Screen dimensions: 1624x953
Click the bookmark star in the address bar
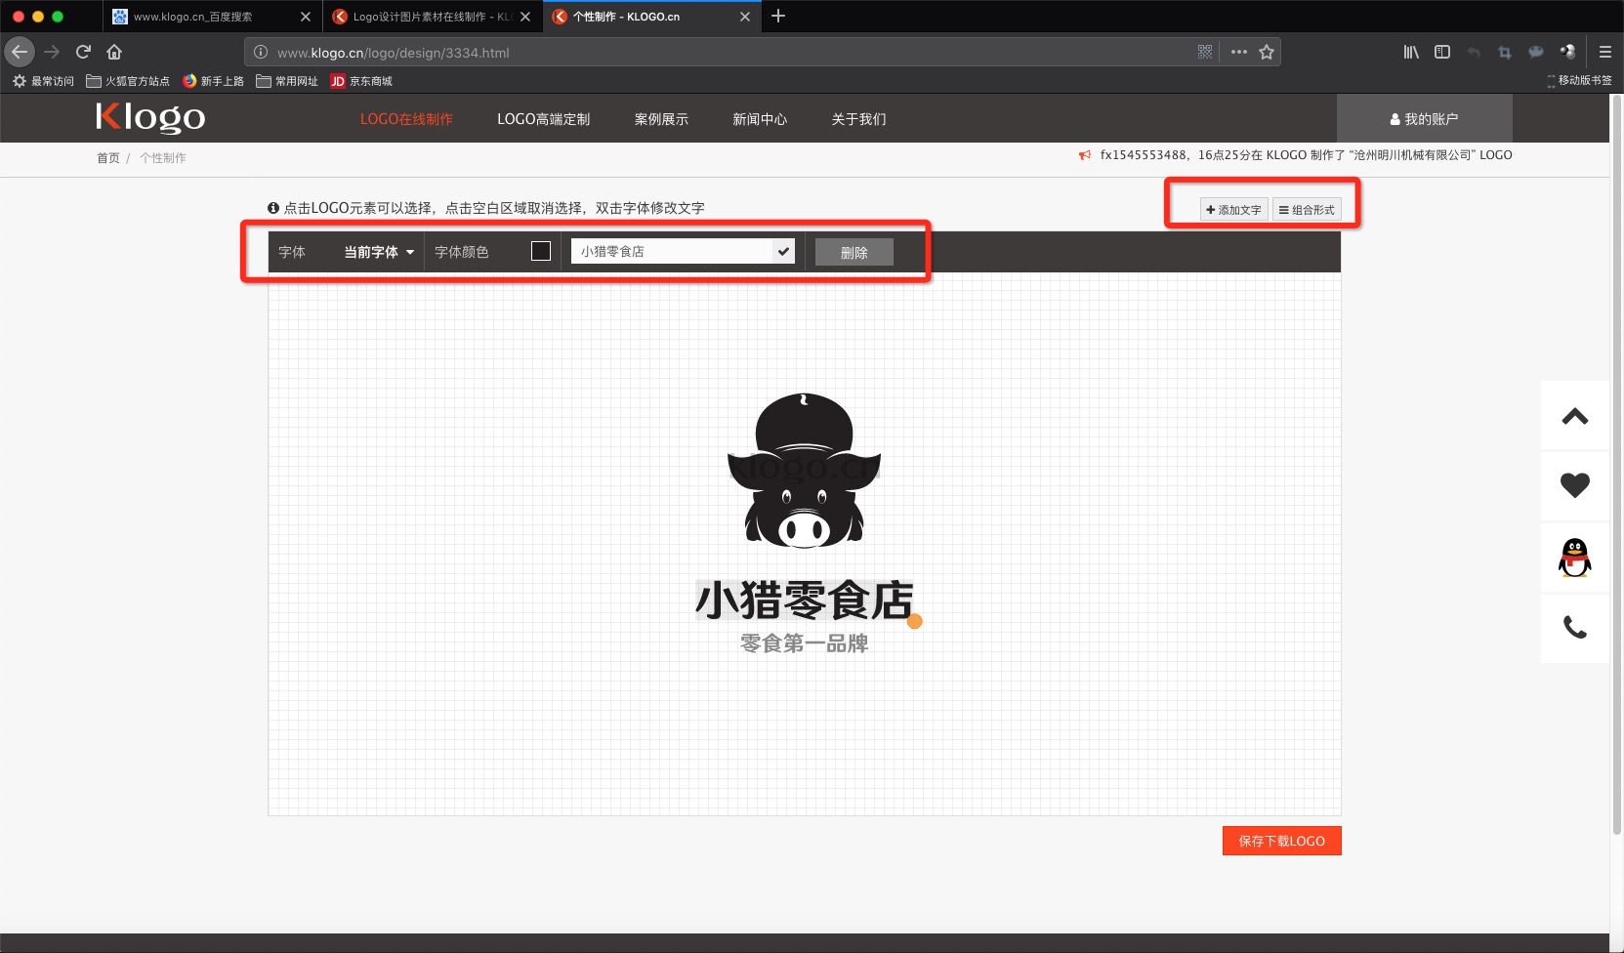point(1267,52)
